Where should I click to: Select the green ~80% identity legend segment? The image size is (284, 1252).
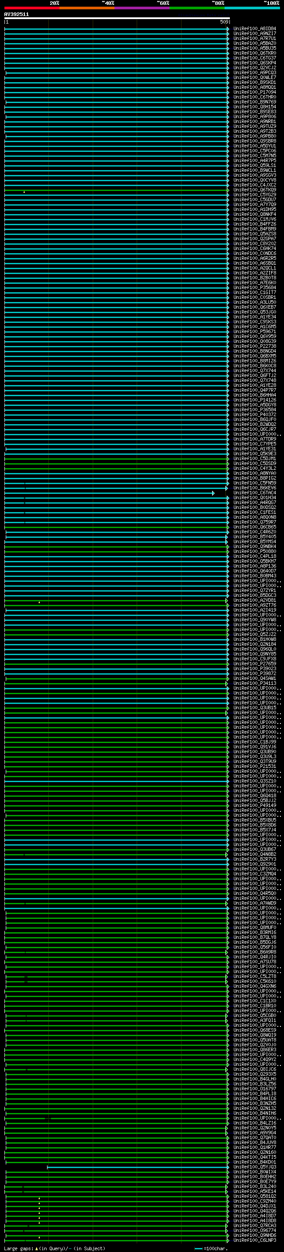[x=197, y=8]
